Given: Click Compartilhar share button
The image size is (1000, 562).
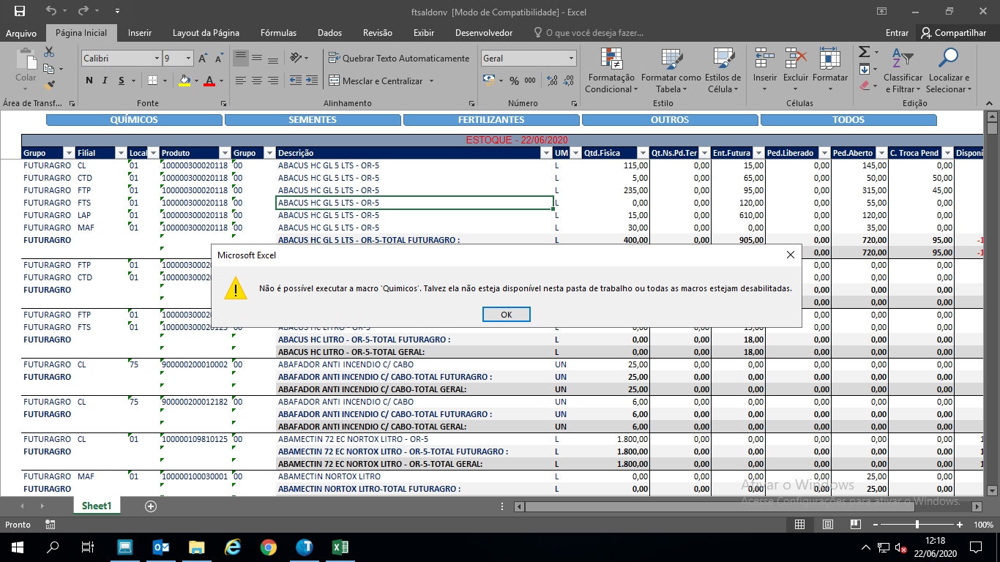Looking at the screenshot, I should 954,33.
